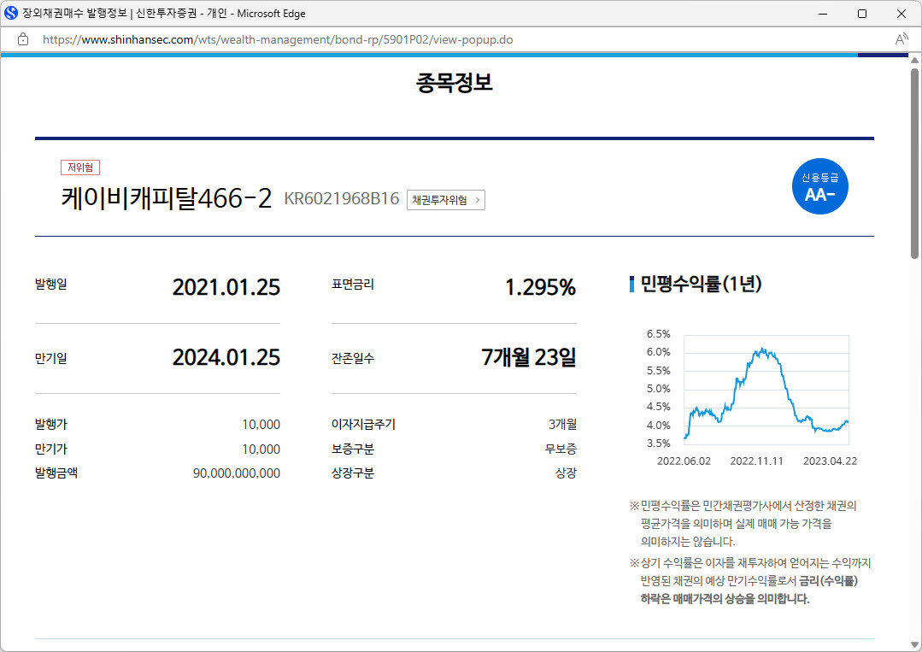Viewport: 922px width, 652px height.
Task: Click the 저위험 low-risk tag
Action: (x=80, y=167)
